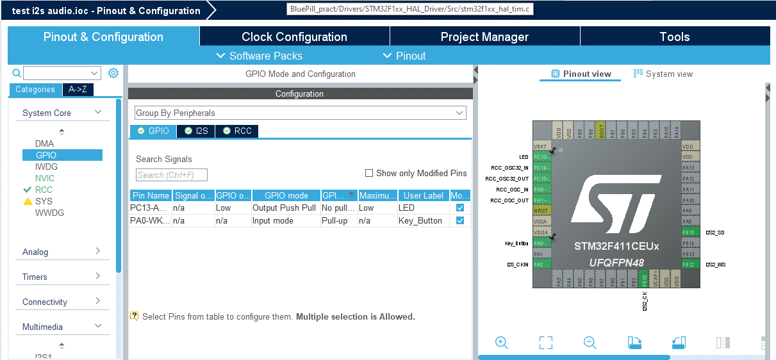Select IWDG in System Core list

point(46,167)
